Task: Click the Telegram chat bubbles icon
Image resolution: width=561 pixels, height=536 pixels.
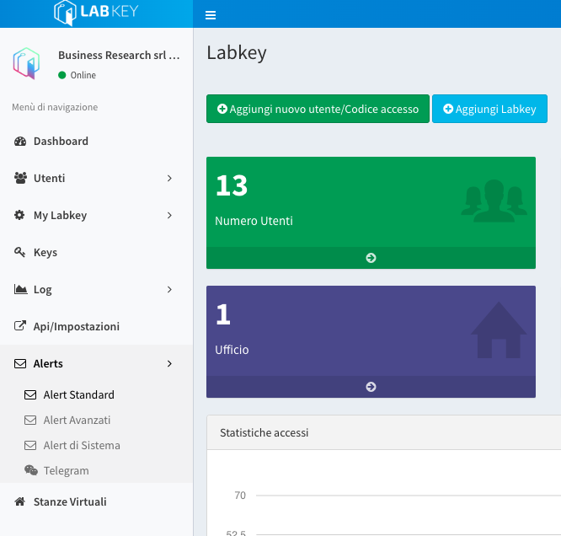Action: pyautogui.click(x=31, y=470)
